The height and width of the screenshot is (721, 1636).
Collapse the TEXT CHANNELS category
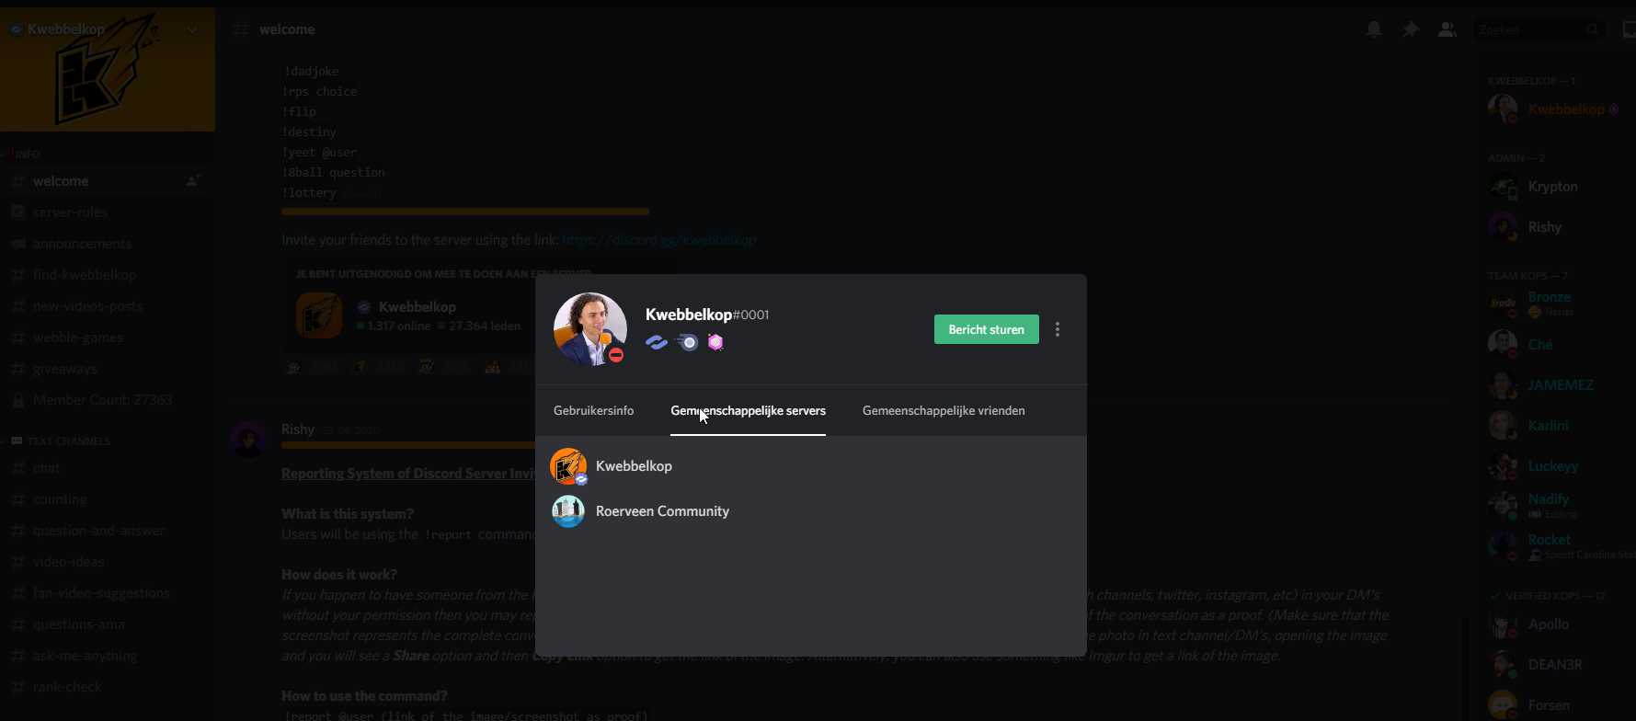tap(67, 441)
